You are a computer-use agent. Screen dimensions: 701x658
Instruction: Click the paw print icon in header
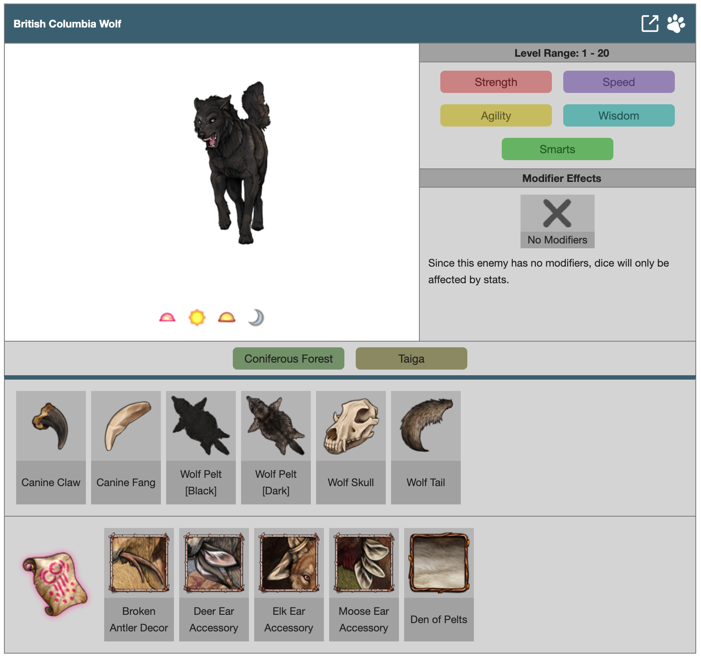tap(676, 24)
